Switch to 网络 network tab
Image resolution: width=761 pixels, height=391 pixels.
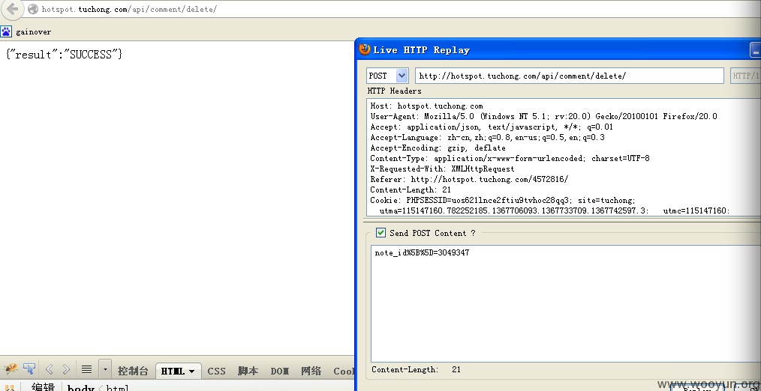click(311, 371)
